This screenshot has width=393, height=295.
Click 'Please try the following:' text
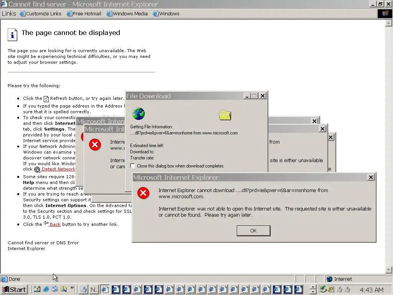click(x=34, y=86)
